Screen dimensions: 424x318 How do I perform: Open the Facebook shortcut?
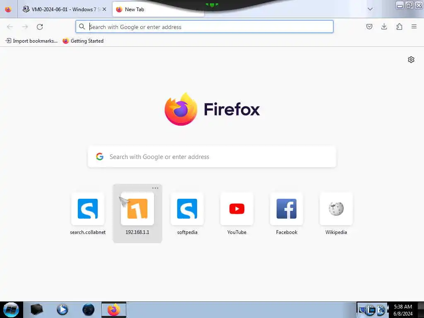[287, 214]
